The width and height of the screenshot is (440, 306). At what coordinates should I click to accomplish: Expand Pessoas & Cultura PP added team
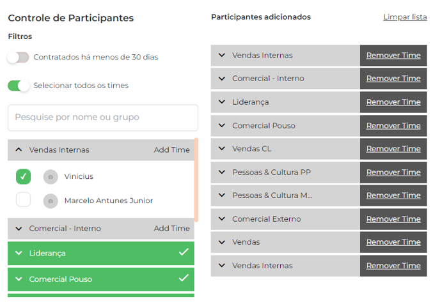[222, 172]
